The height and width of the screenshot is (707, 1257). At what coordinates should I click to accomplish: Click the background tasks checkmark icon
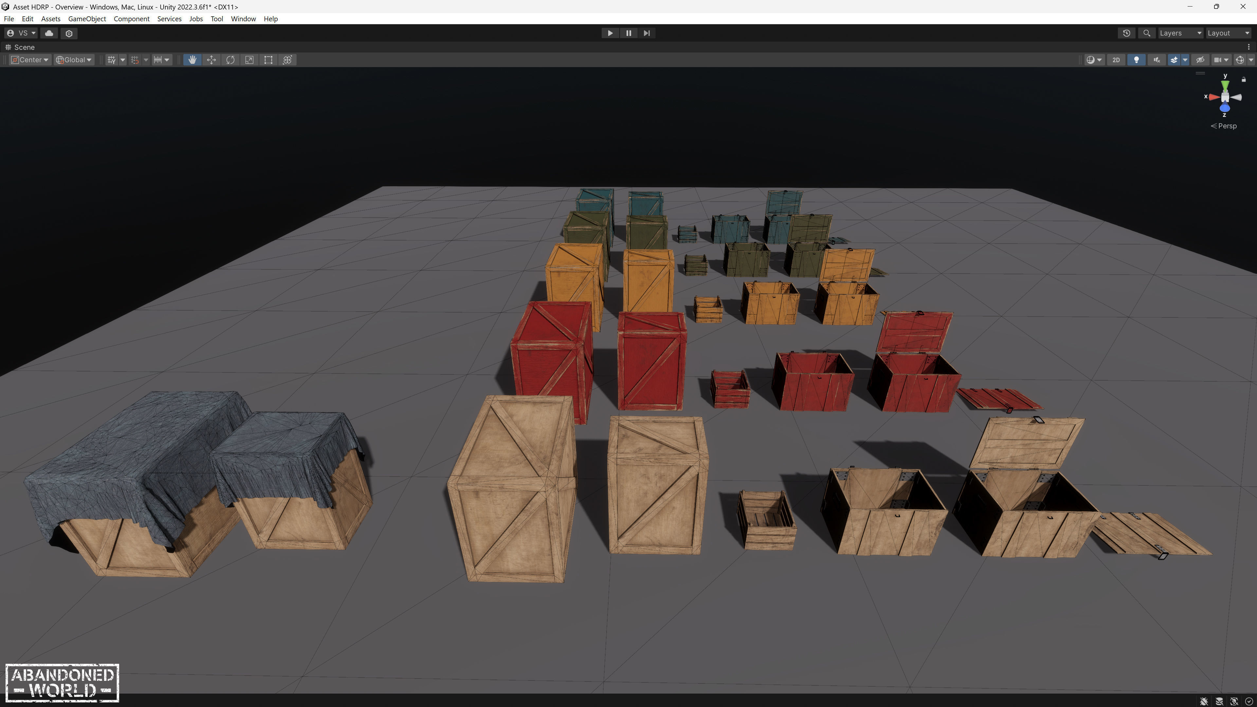tap(1249, 701)
